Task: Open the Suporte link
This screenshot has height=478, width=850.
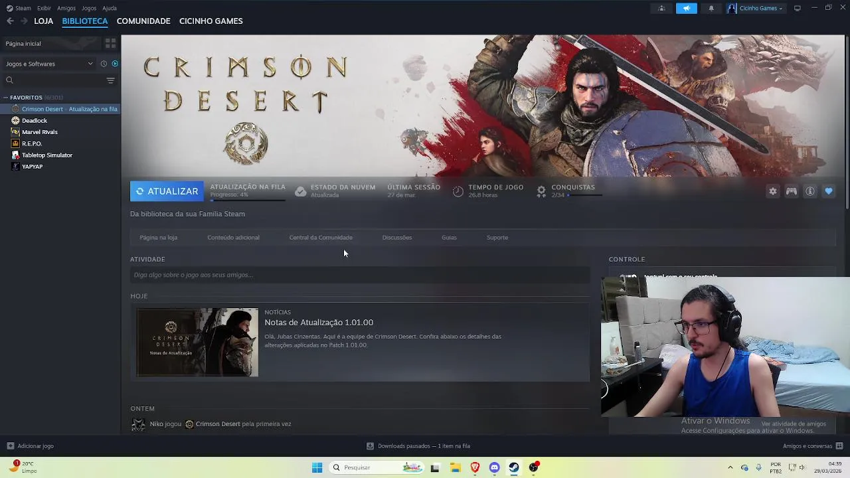Action: point(497,238)
